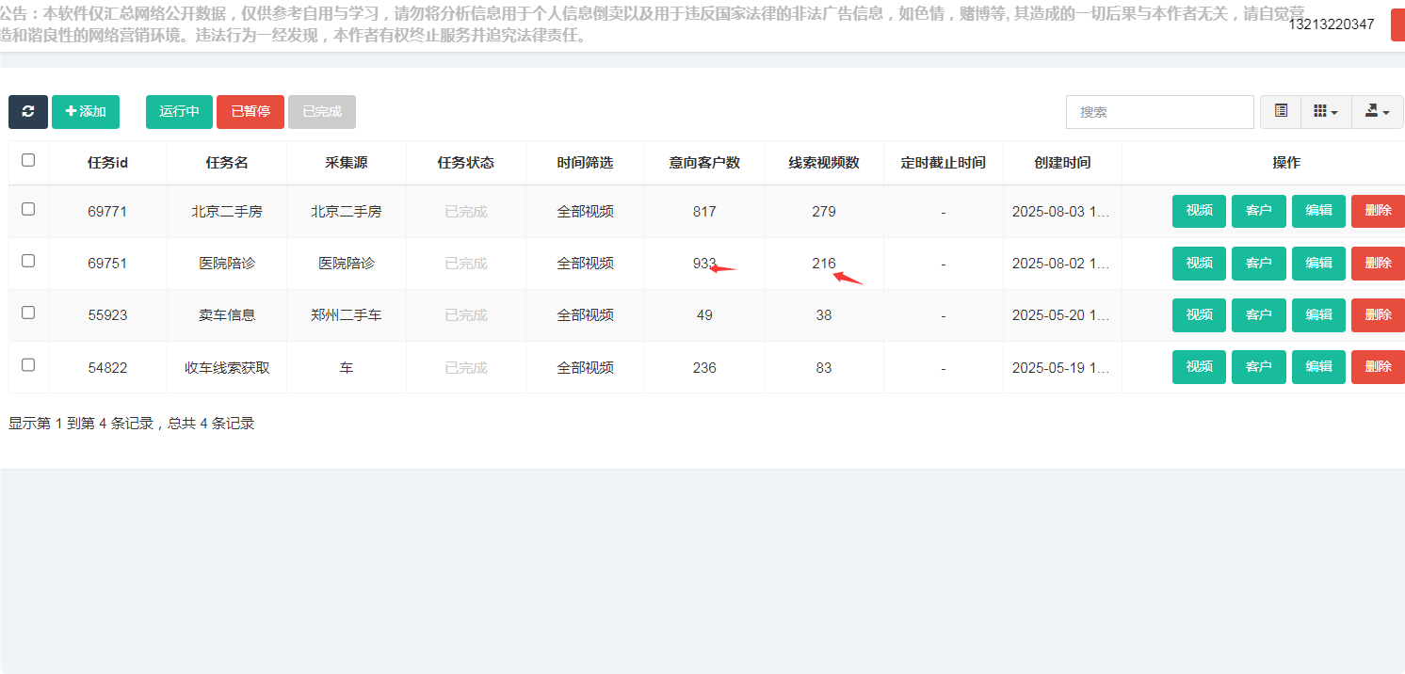Click the 任务状态 column header

coord(466,163)
